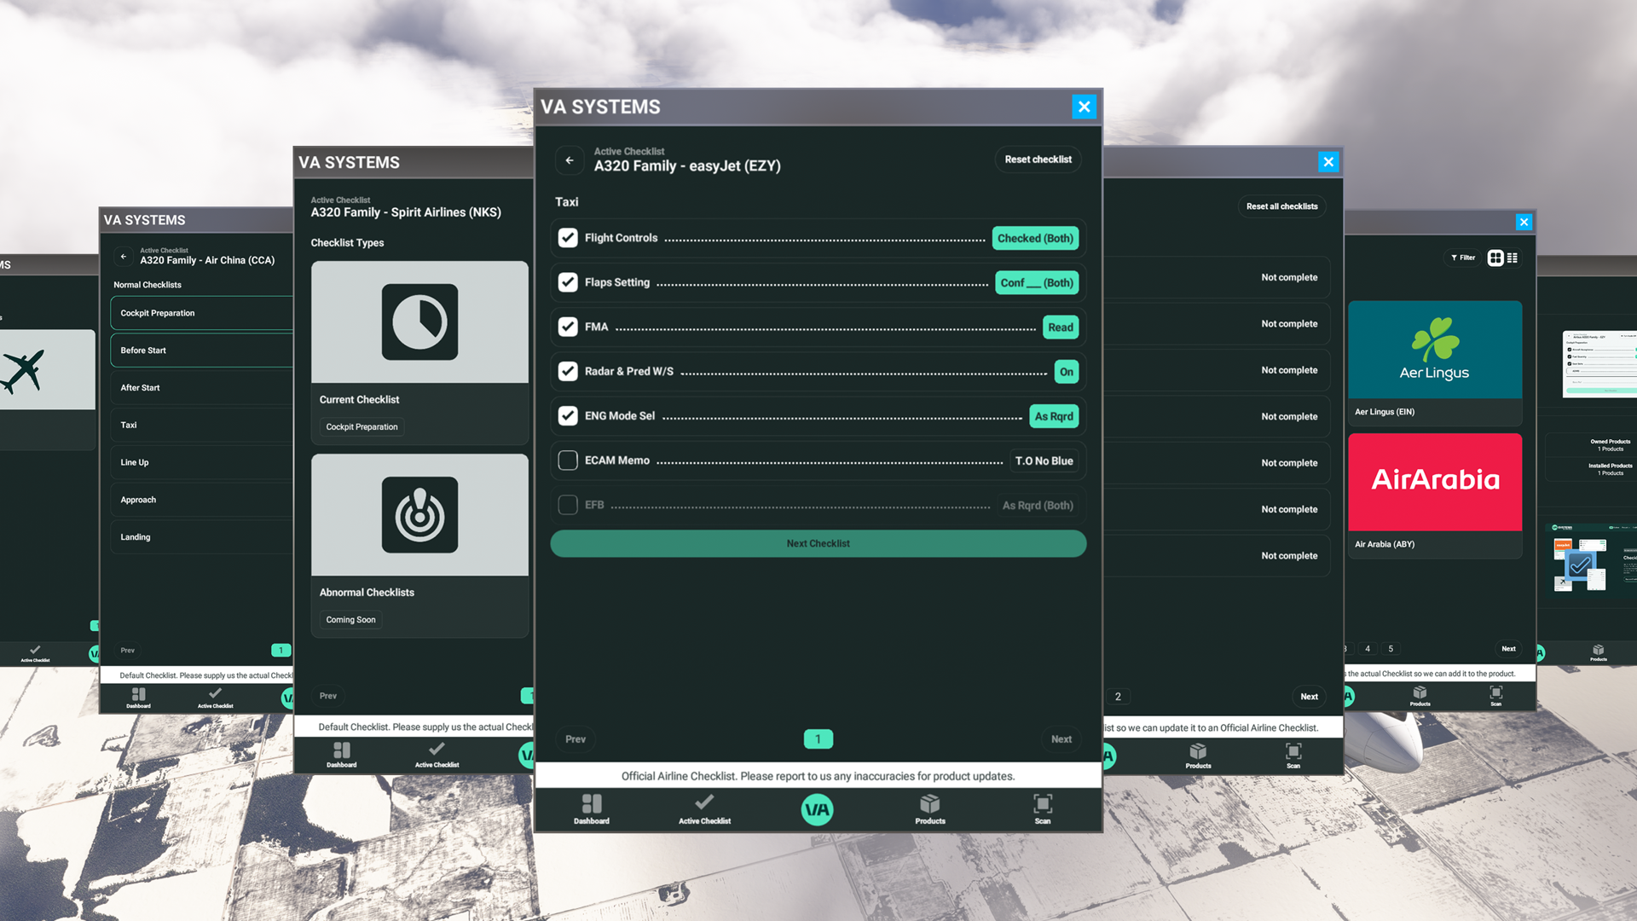This screenshot has height=921, width=1637.
Task: Go back using the arrow beside easyJet title
Action: pyautogui.click(x=570, y=160)
